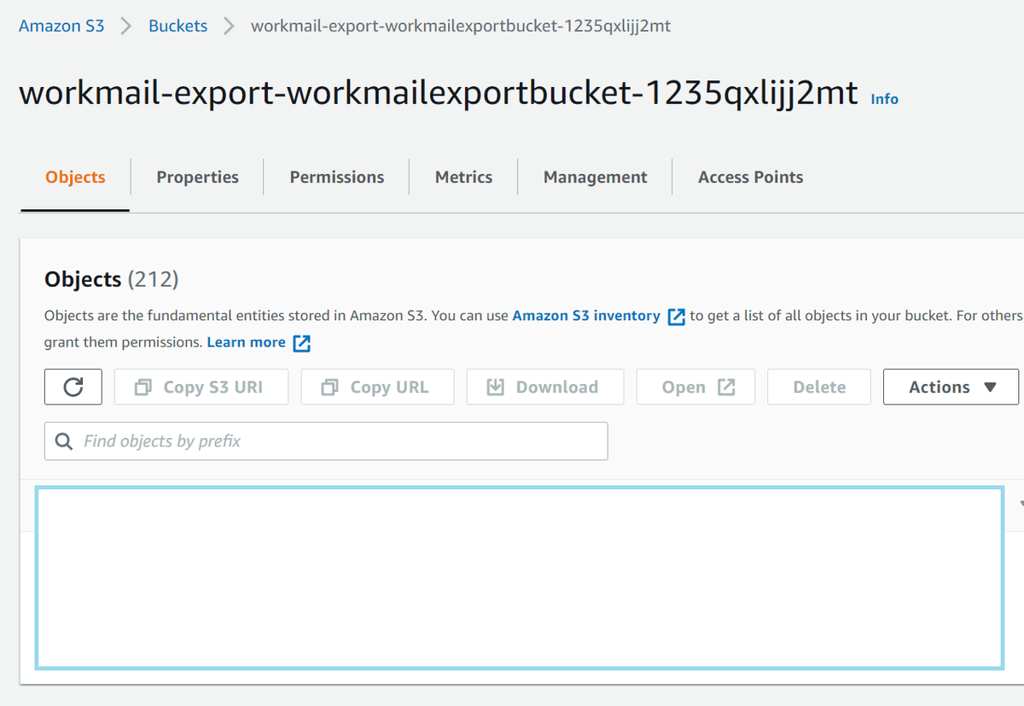Viewport: 1024px width, 706px height.
Task: Click the copy icon on Copy URL button
Action: coord(328,387)
